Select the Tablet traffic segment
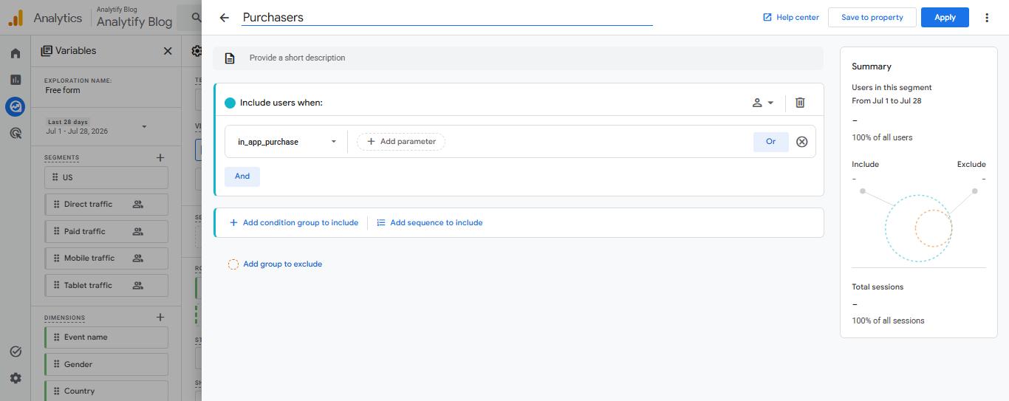The height and width of the screenshot is (401, 1009). [106, 285]
